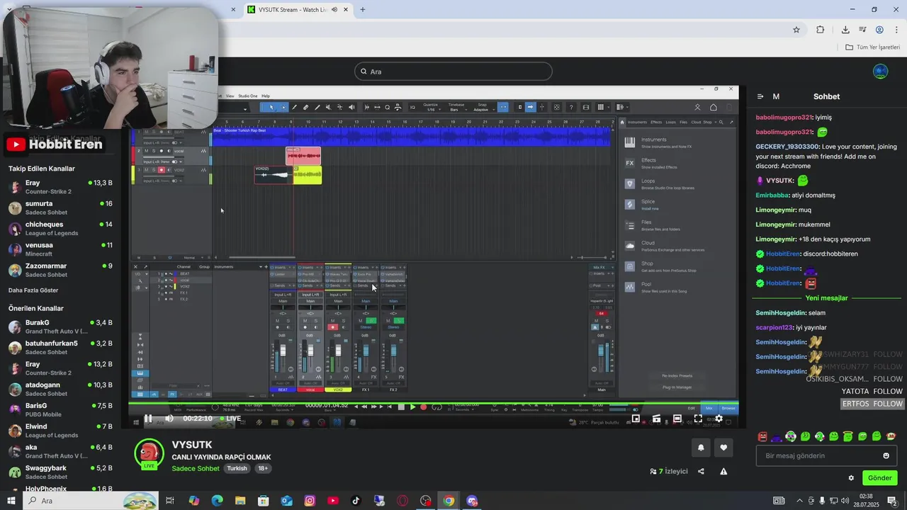Report the stream via warning icon
The width and height of the screenshot is (907, 510).
[x=723, y=471]
